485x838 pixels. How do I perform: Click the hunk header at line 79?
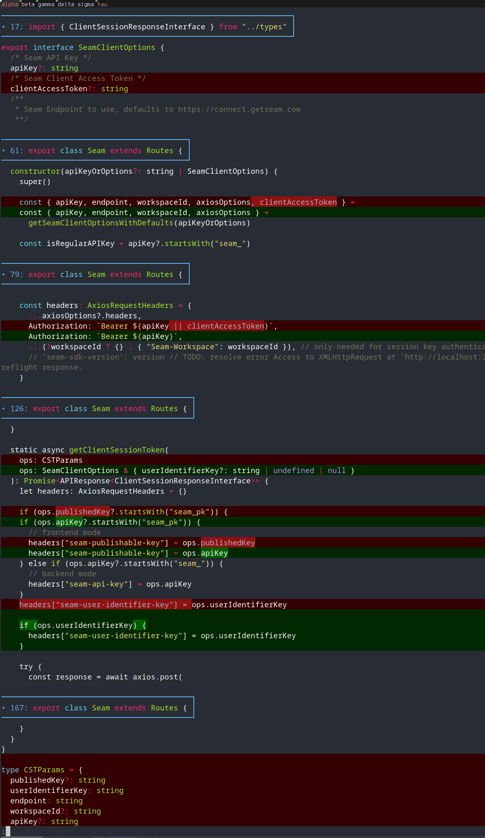(x=95, y=274)
